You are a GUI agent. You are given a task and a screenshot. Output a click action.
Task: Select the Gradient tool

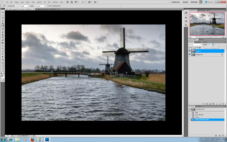pyautogui.click(x=3, y=43)
